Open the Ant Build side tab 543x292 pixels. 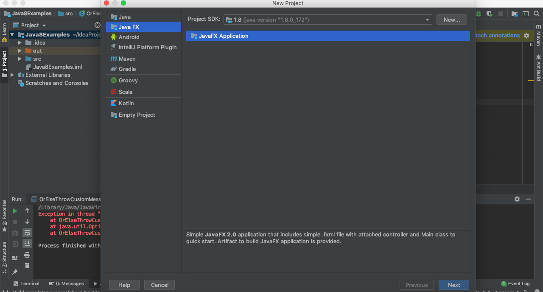click(x=538, y=67)
